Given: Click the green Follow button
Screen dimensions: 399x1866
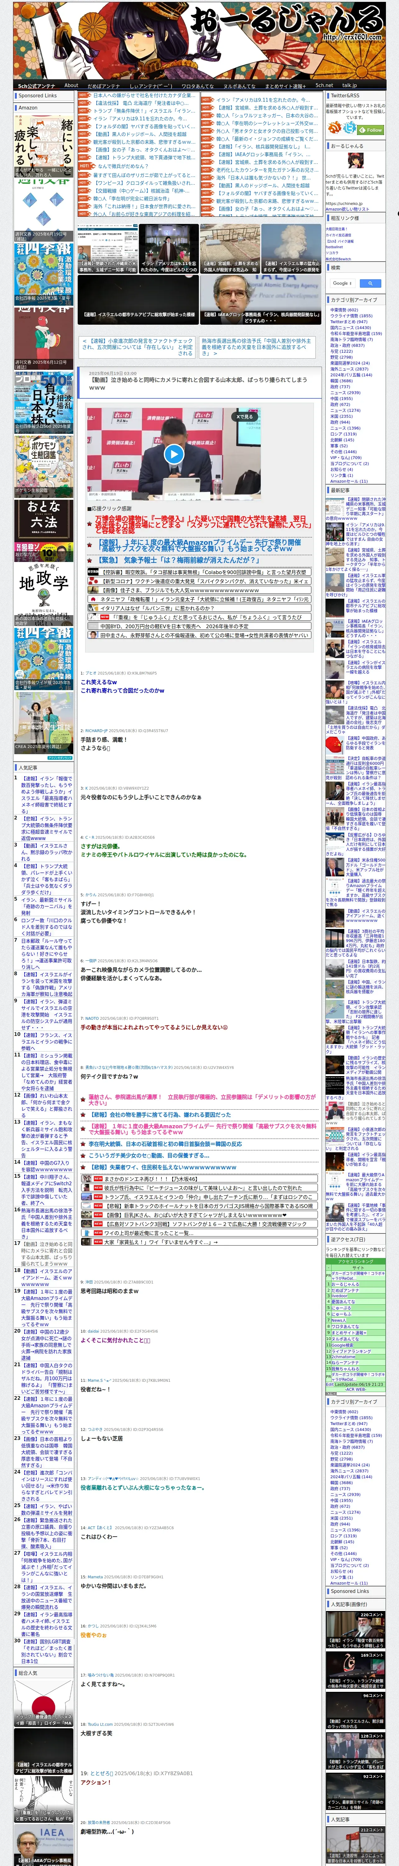Looking at the screenshot, I should tap(371, 130).
